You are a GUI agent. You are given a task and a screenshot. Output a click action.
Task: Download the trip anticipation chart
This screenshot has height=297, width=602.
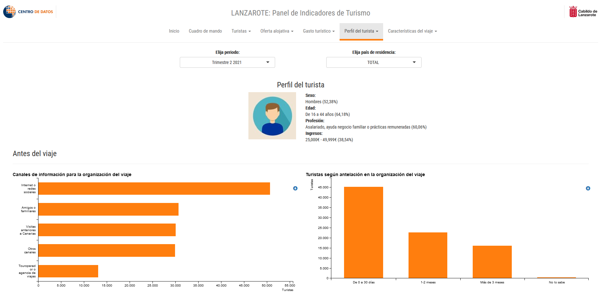(x=588, y=188)
